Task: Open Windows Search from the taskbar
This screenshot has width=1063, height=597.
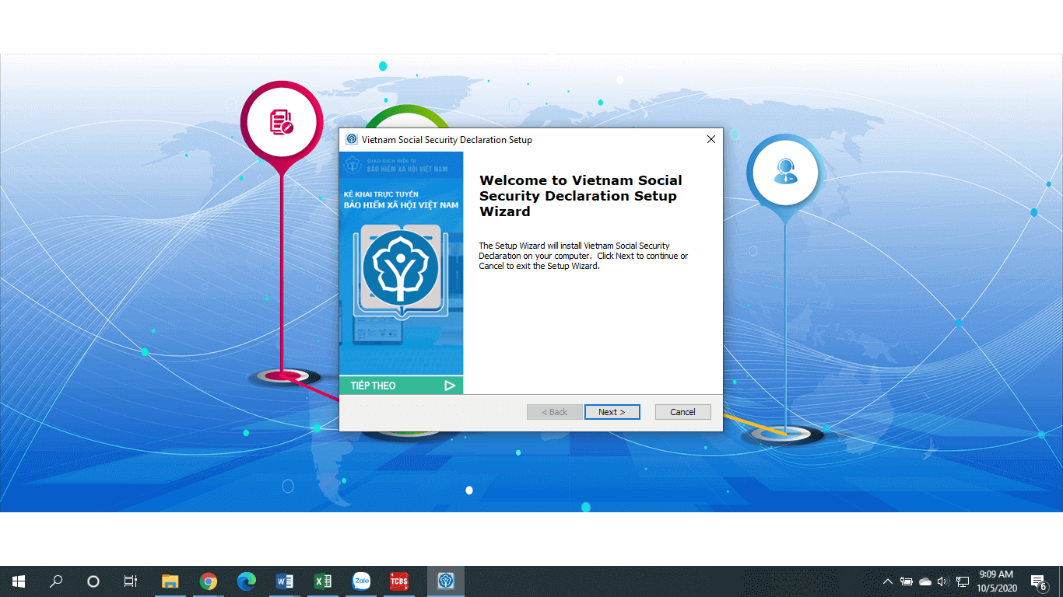Action: (x=56, y=581)
